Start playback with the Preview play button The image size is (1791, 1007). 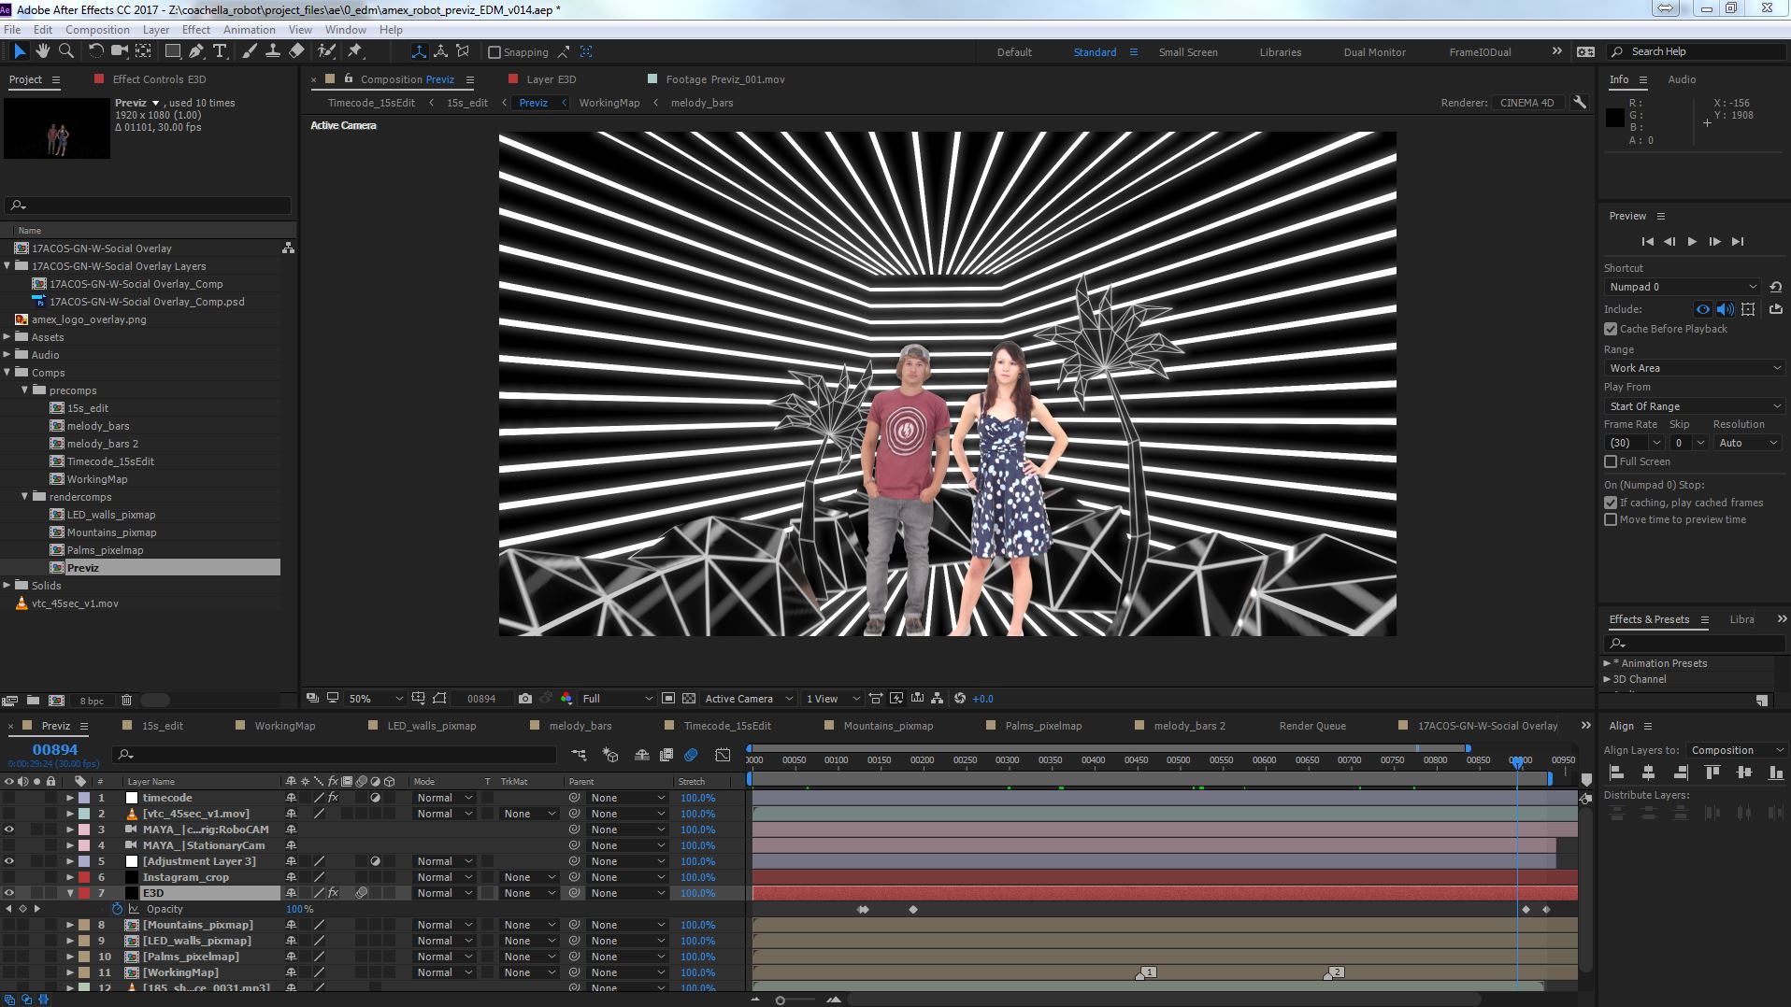click(x=1692, y=242)
